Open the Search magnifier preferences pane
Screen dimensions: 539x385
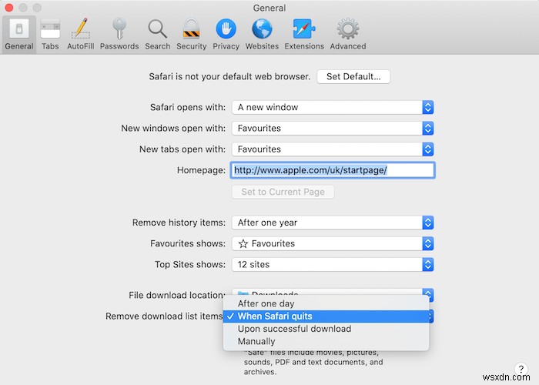coord(157,35)
